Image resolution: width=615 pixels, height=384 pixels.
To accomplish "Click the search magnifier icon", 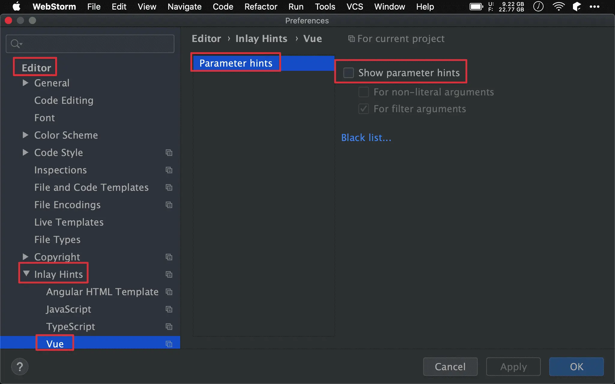I will [15, 44].
